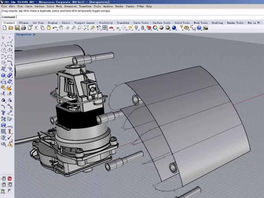Toggle object lock with padlock icon
The height and width of the screenshot is (198, 264).
pos(143,28)
